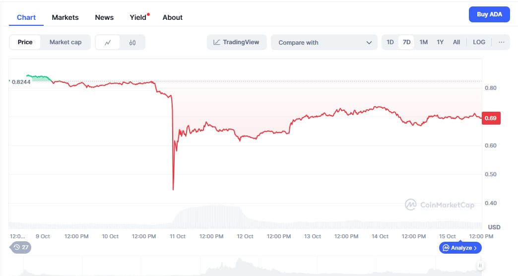This screenshot has height=276, width=518.
Task: Select the line chart icon
Action: tap(108, 43)
